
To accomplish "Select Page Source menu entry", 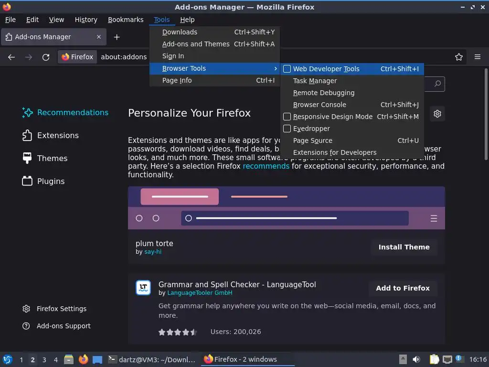I will pos(352,141).
